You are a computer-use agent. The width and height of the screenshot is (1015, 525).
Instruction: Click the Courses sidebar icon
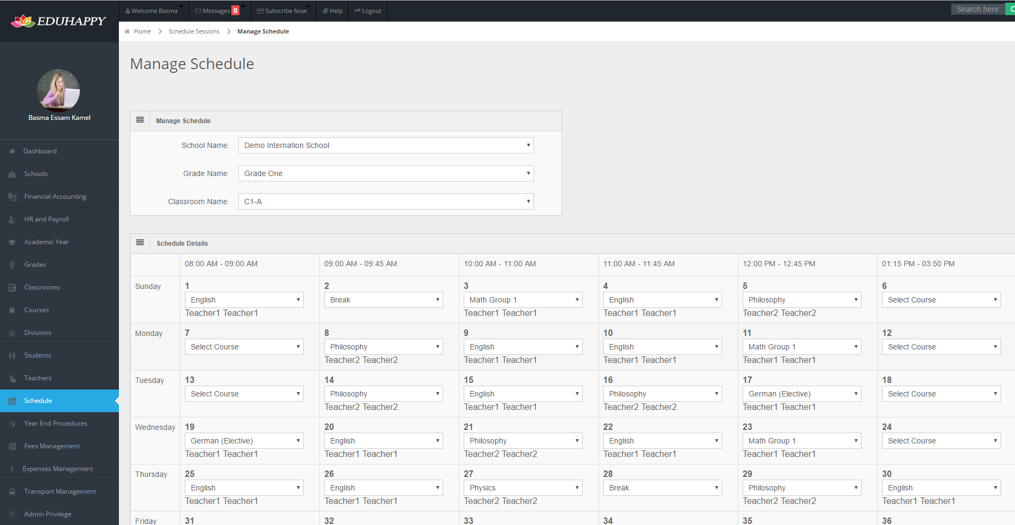[x=12, y=310]
